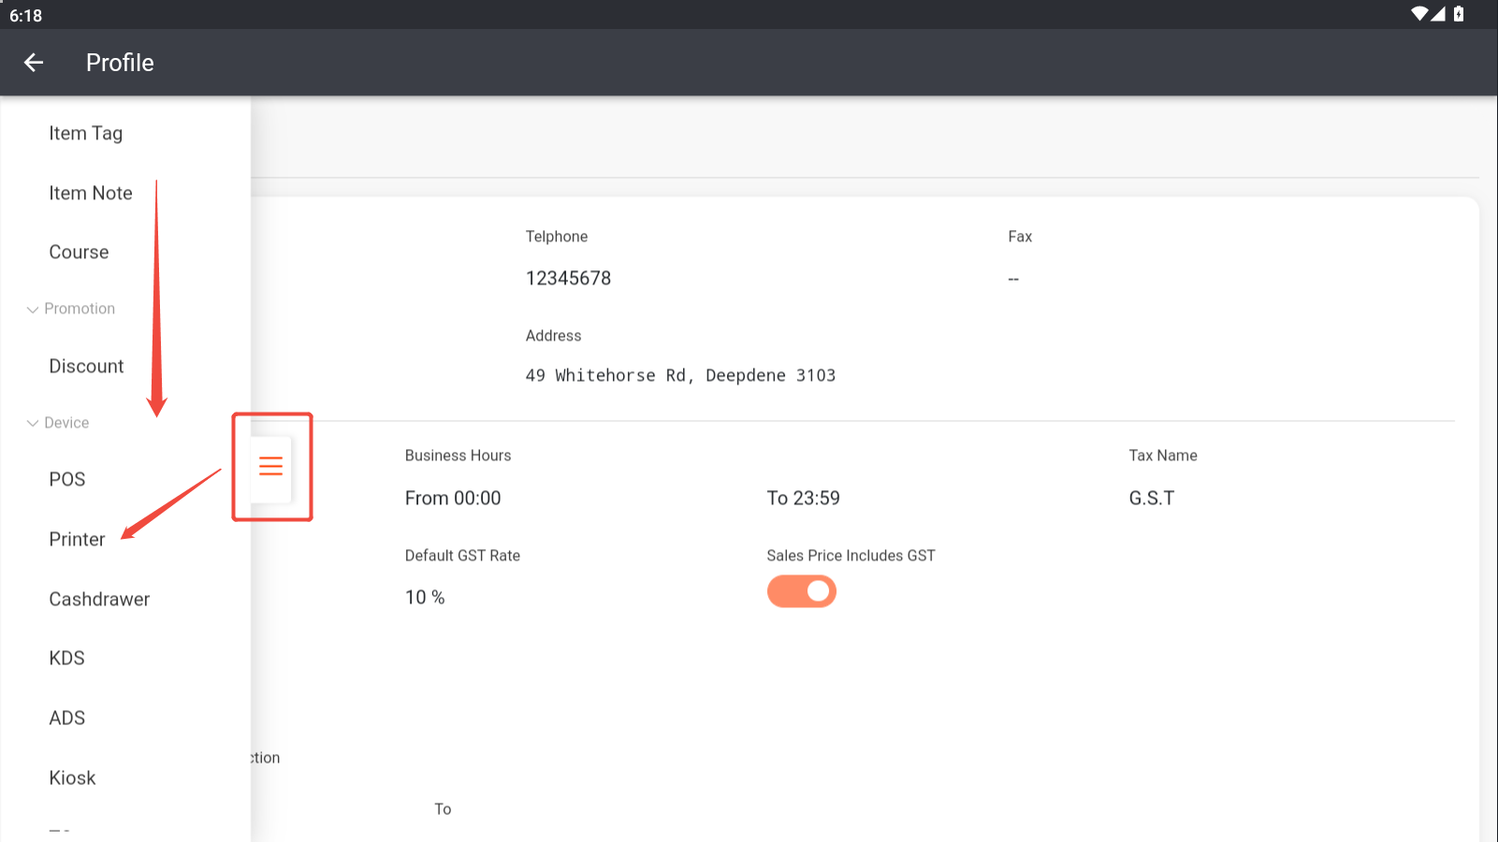Collapse the Device section
1498x842 pixels.
(x=58, y=423)
